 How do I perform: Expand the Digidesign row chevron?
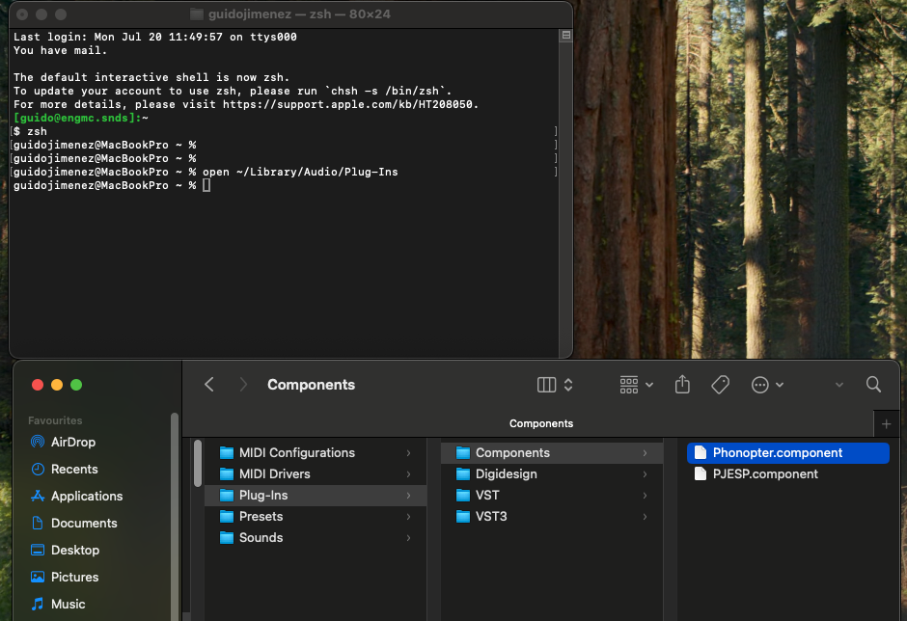click(x=645, y=474)
